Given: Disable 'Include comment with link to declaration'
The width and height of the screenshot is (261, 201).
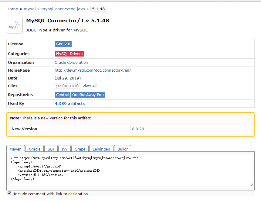Looking at the screenshot, I should 9,193.
